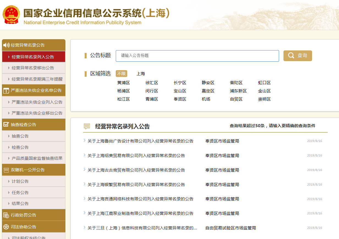Viewport: 339px width, 239px height.
Task: Expand the 行政处罚公告 section header
Action: [x=34, y=215]
